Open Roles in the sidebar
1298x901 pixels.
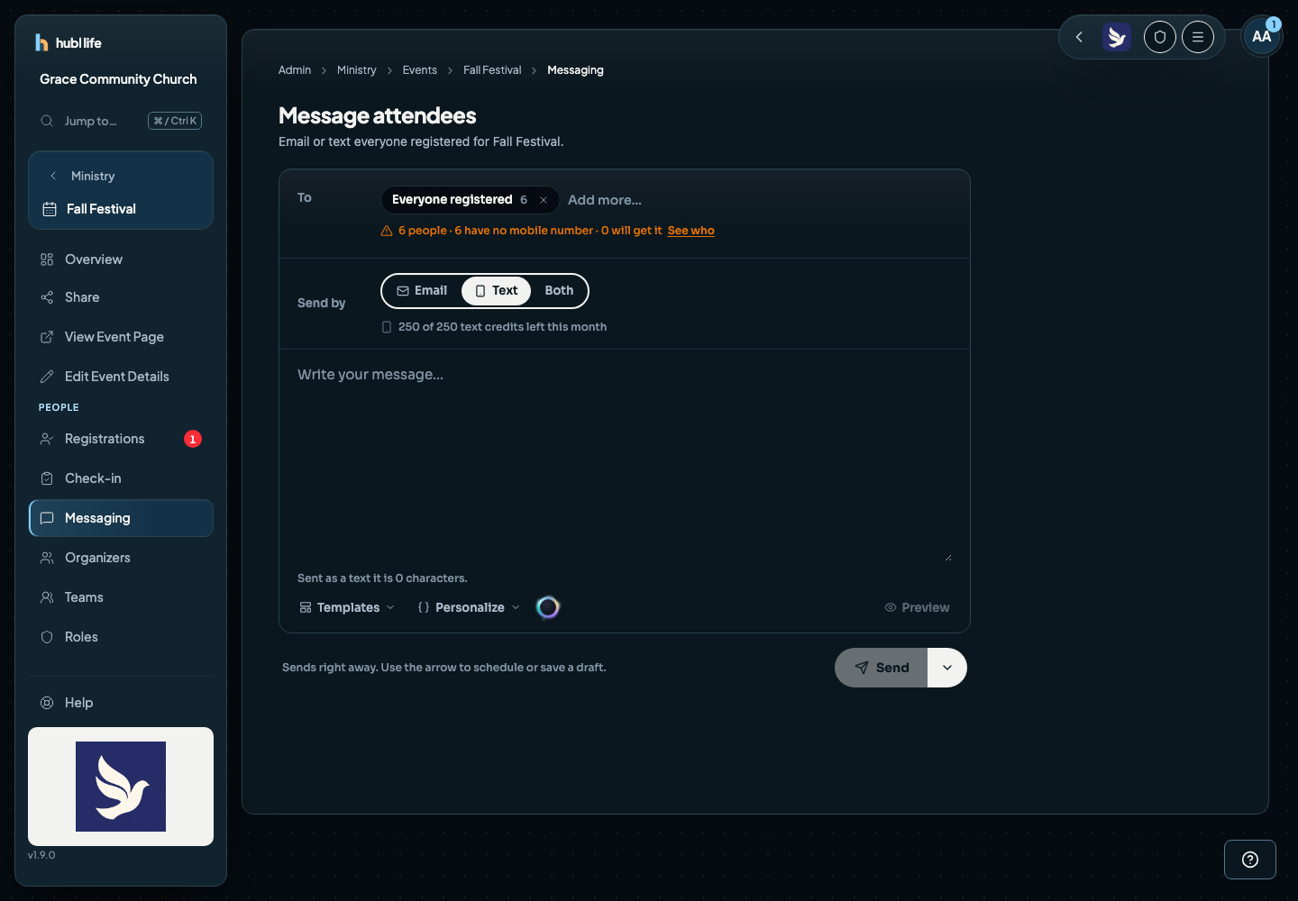pyautogui.click(x=121, y=637)
